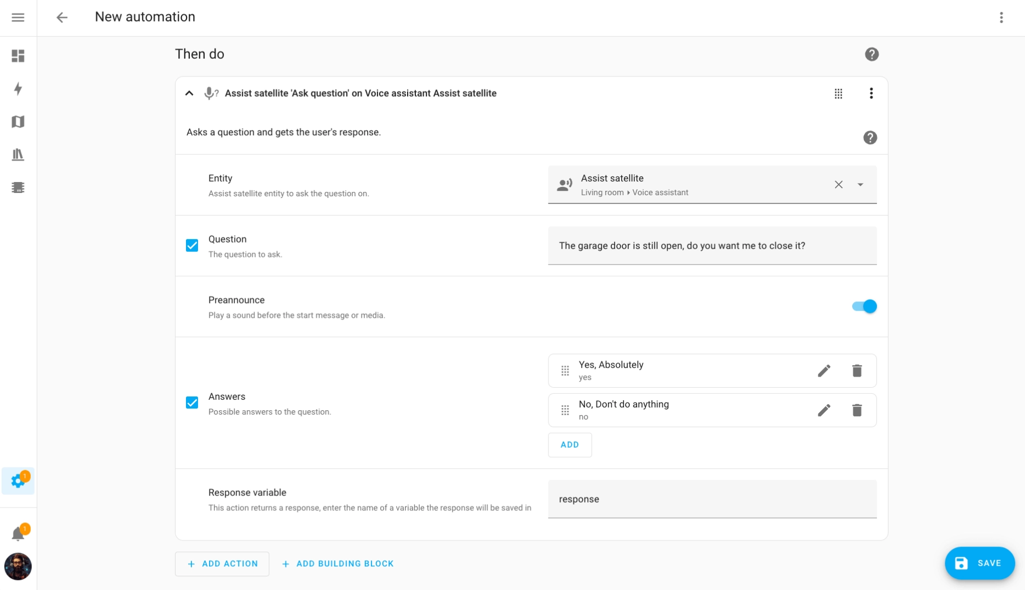Click the help icon beside 'Then do'
The width and height of the screenshot is (1025, 590).
tap(871, 54)
